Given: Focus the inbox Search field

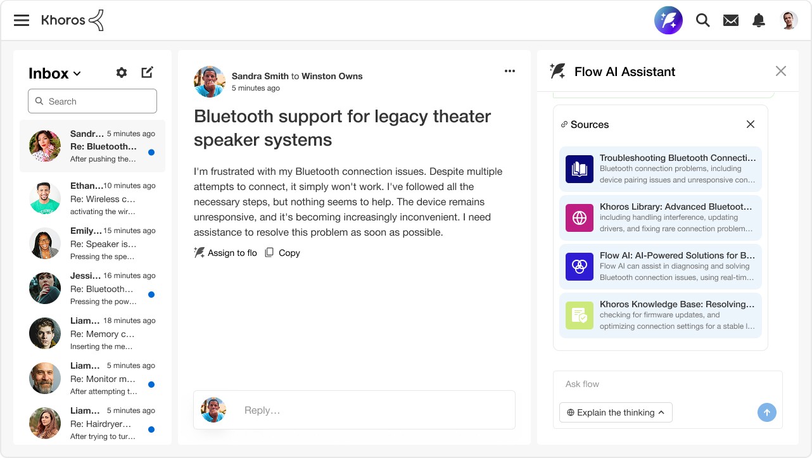Looking at the screenshot, I should [92, 101].
